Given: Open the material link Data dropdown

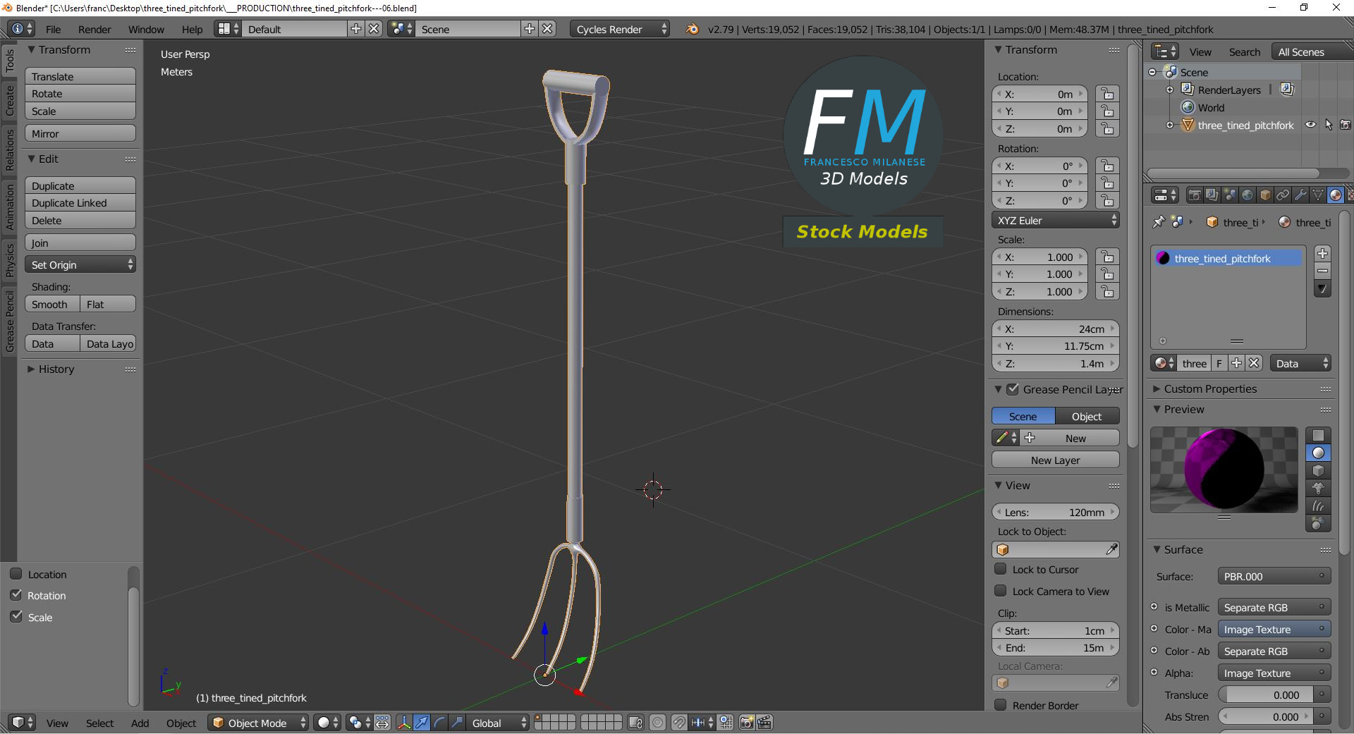Looking at the screenshot, I should tap(1300, 363).
